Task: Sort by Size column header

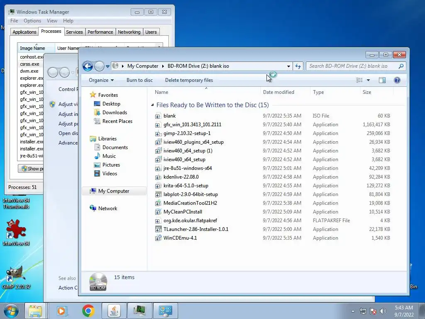Action: pyautogui.click(x=367, y=92)
